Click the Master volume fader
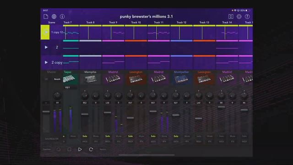Screen dimensions: 293x165 [x=46, y=112]
